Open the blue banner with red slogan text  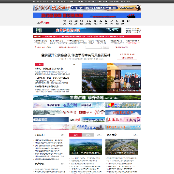click(x=87, y=15)
